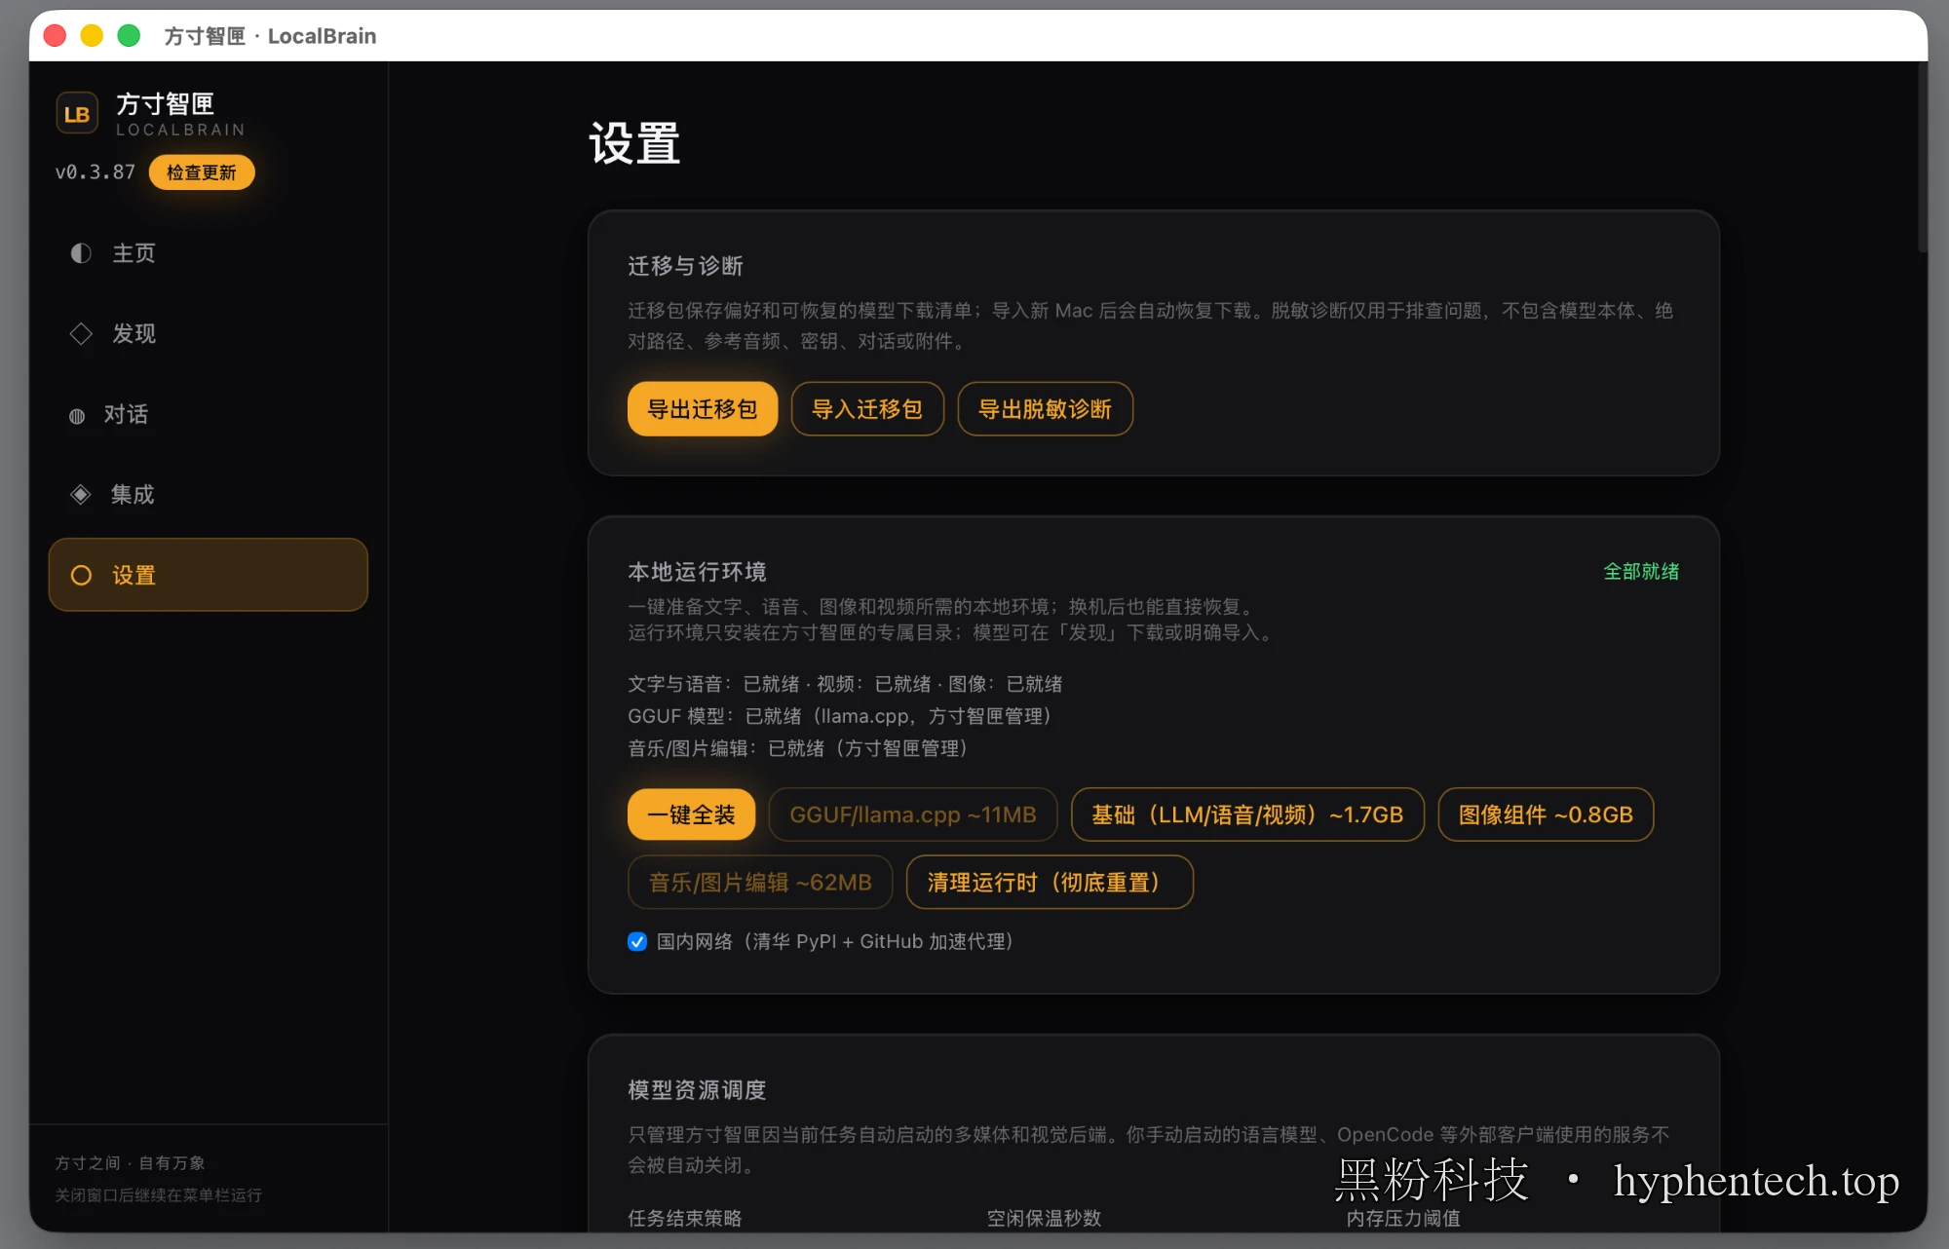The width and height of the screenshot is (1949, 1249).
Task: Select the 设置 settings menu item
Action: [x=208, y=575]
